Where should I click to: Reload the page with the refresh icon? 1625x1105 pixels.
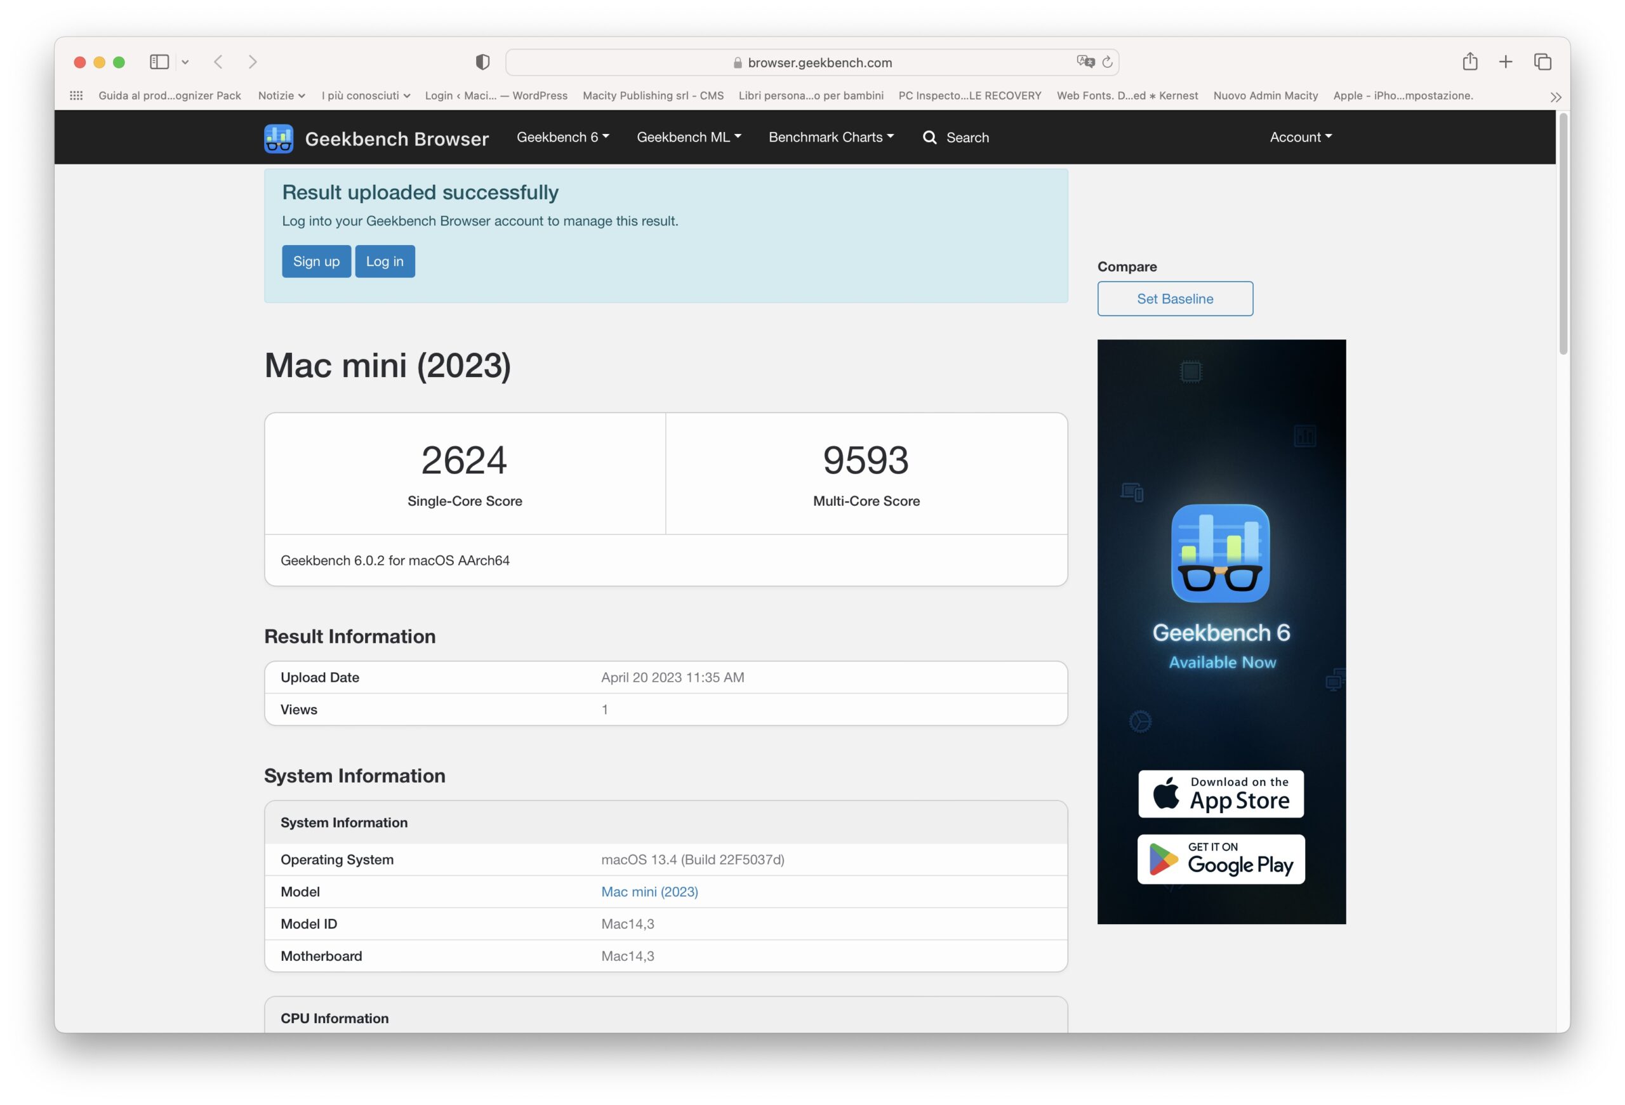[x=1108, y=62]
